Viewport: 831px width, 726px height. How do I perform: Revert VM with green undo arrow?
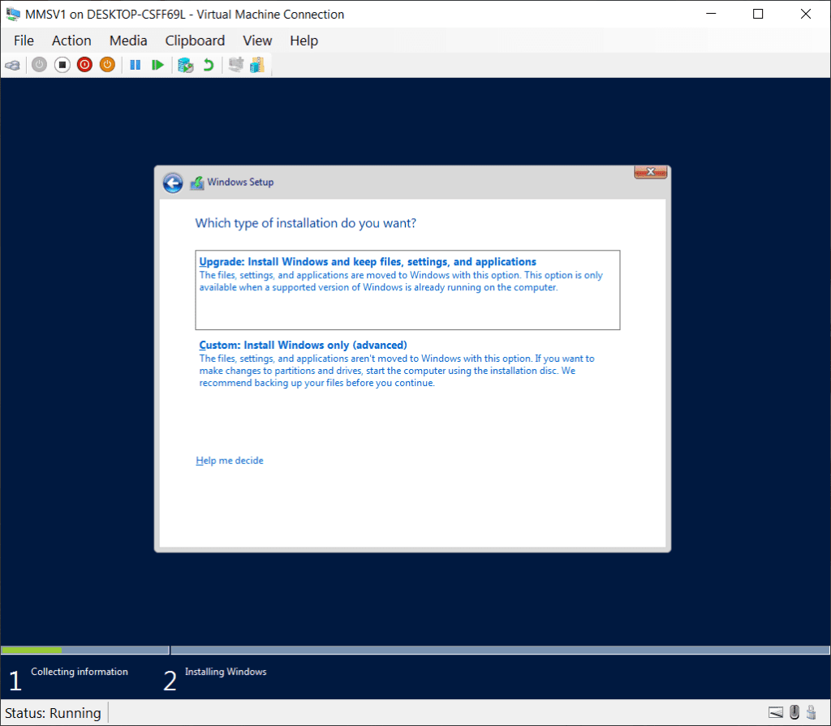(209, 65)
